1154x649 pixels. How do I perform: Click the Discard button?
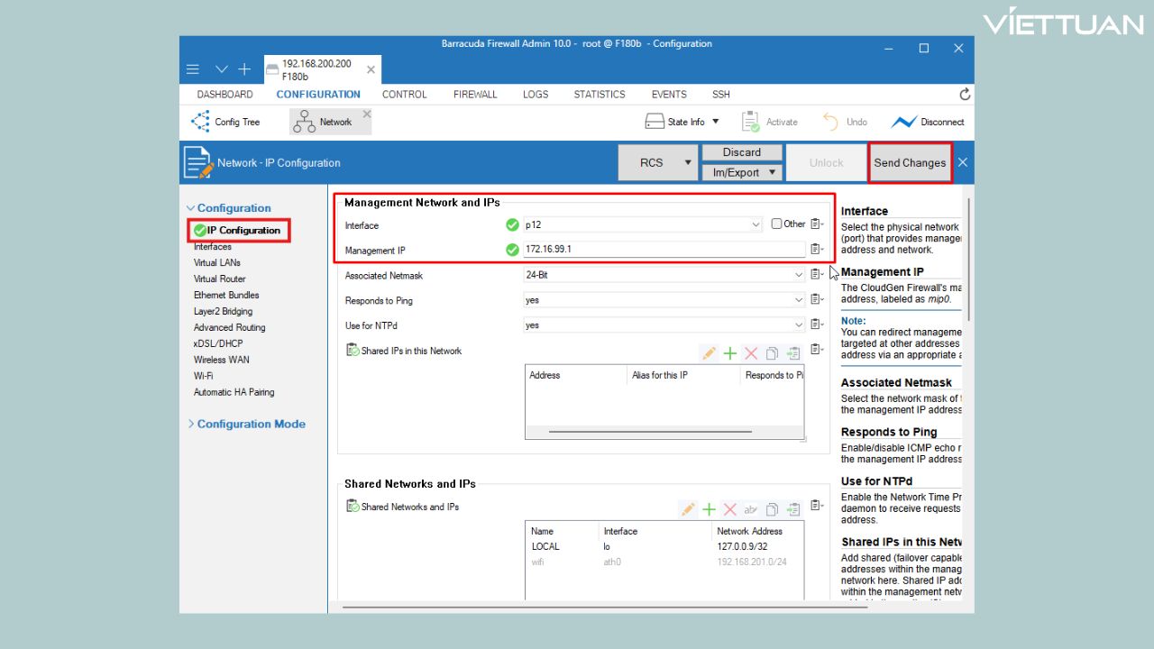[742, 152]
